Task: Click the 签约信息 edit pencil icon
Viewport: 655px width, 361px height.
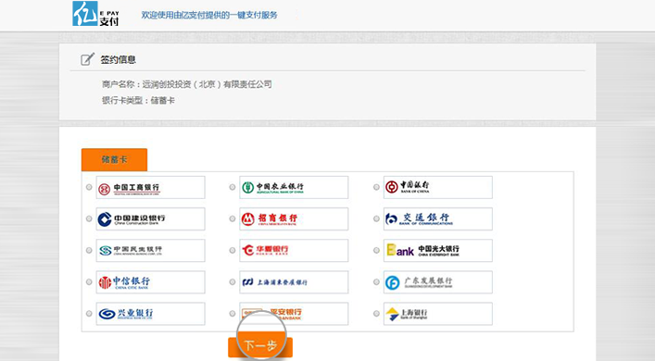Action: click(87, 59)
